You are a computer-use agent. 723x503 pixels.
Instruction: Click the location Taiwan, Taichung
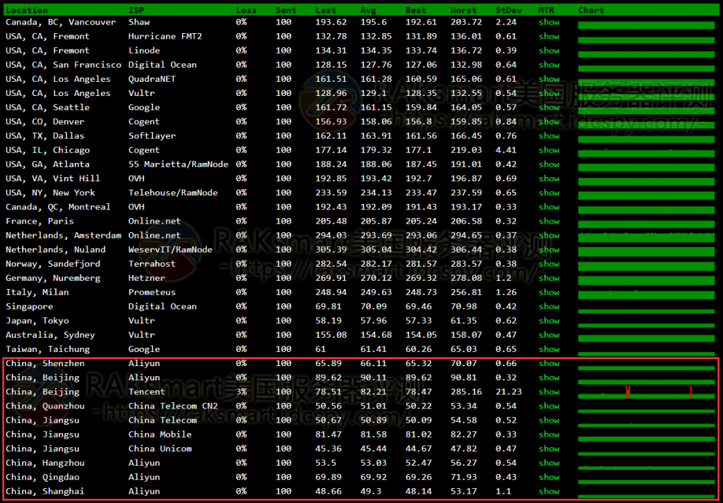(47, 349)
